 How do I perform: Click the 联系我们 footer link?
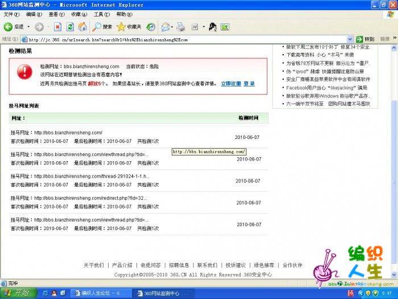208,265
